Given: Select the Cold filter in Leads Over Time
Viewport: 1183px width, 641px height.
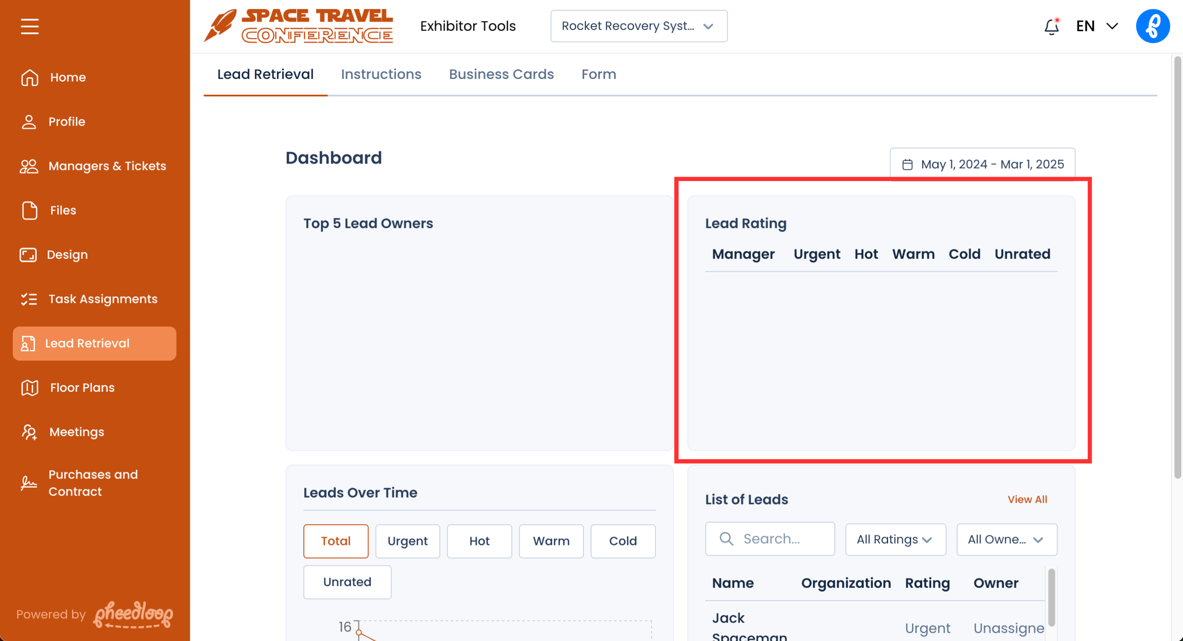Looking at the screenshot, I should tap(623, 542).
